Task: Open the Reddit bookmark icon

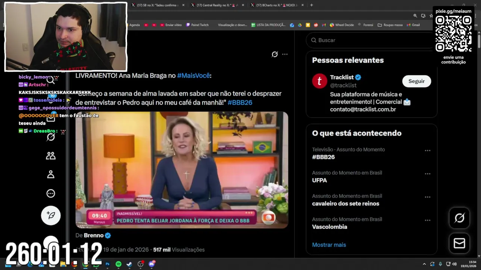Action: pyautogui.click(x=316, y=25)
